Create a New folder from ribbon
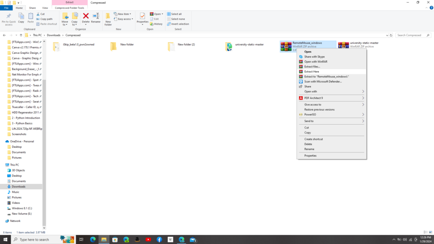 tap(108, 19)
